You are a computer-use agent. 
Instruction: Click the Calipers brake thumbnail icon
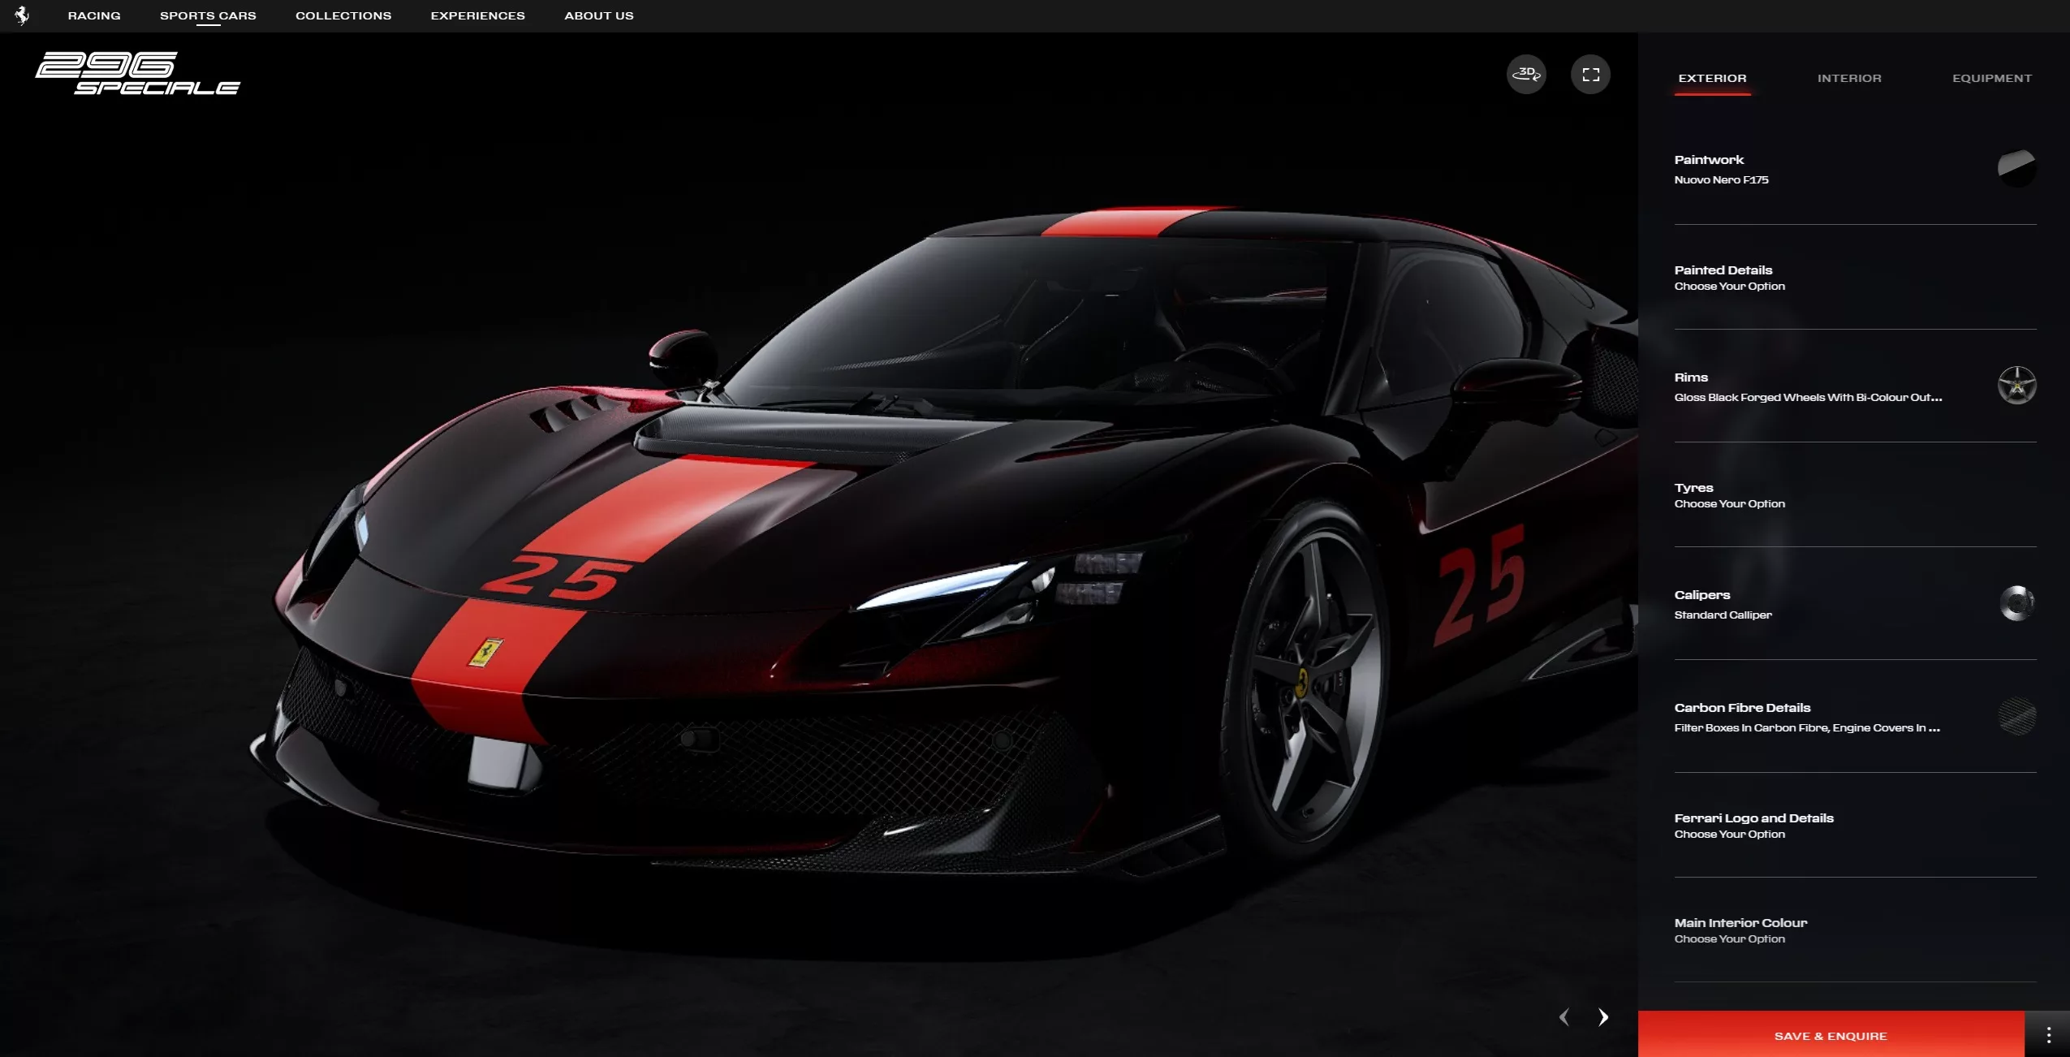pos(2016,603)
